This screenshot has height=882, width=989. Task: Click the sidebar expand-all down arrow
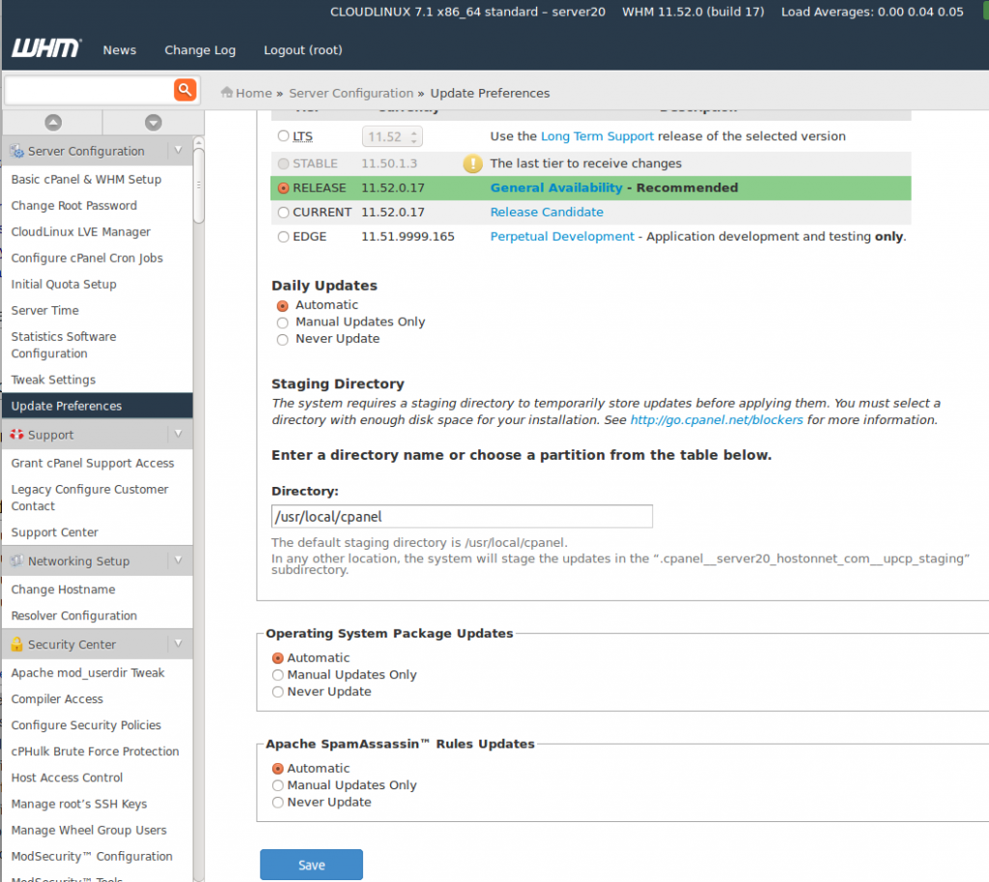click(x=154, y=123)
